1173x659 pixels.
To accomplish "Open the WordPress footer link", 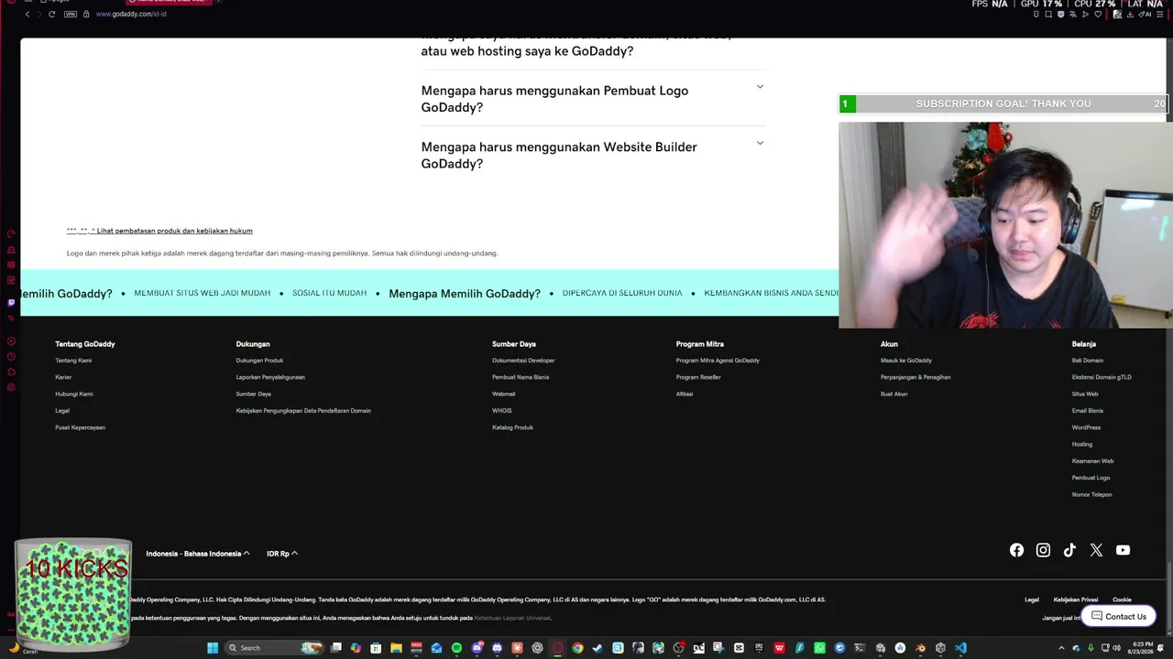I will [x=1087, y=427].
